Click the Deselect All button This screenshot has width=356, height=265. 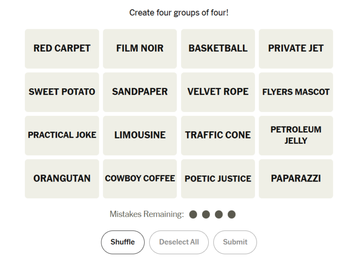tap(179, 242)
